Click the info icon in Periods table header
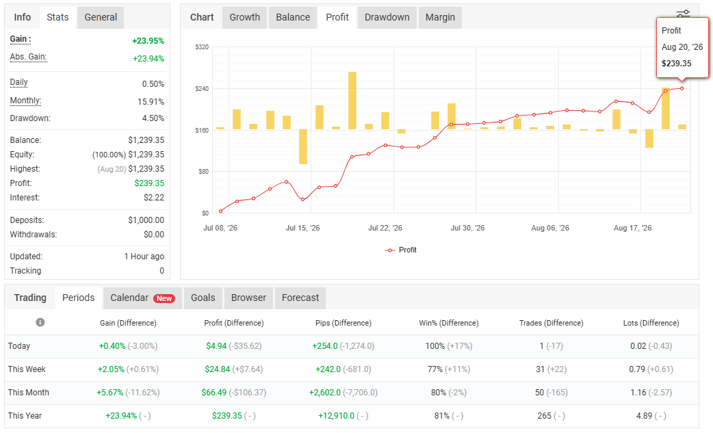Screen dimensions: 713x433 [x=40, y=322]
